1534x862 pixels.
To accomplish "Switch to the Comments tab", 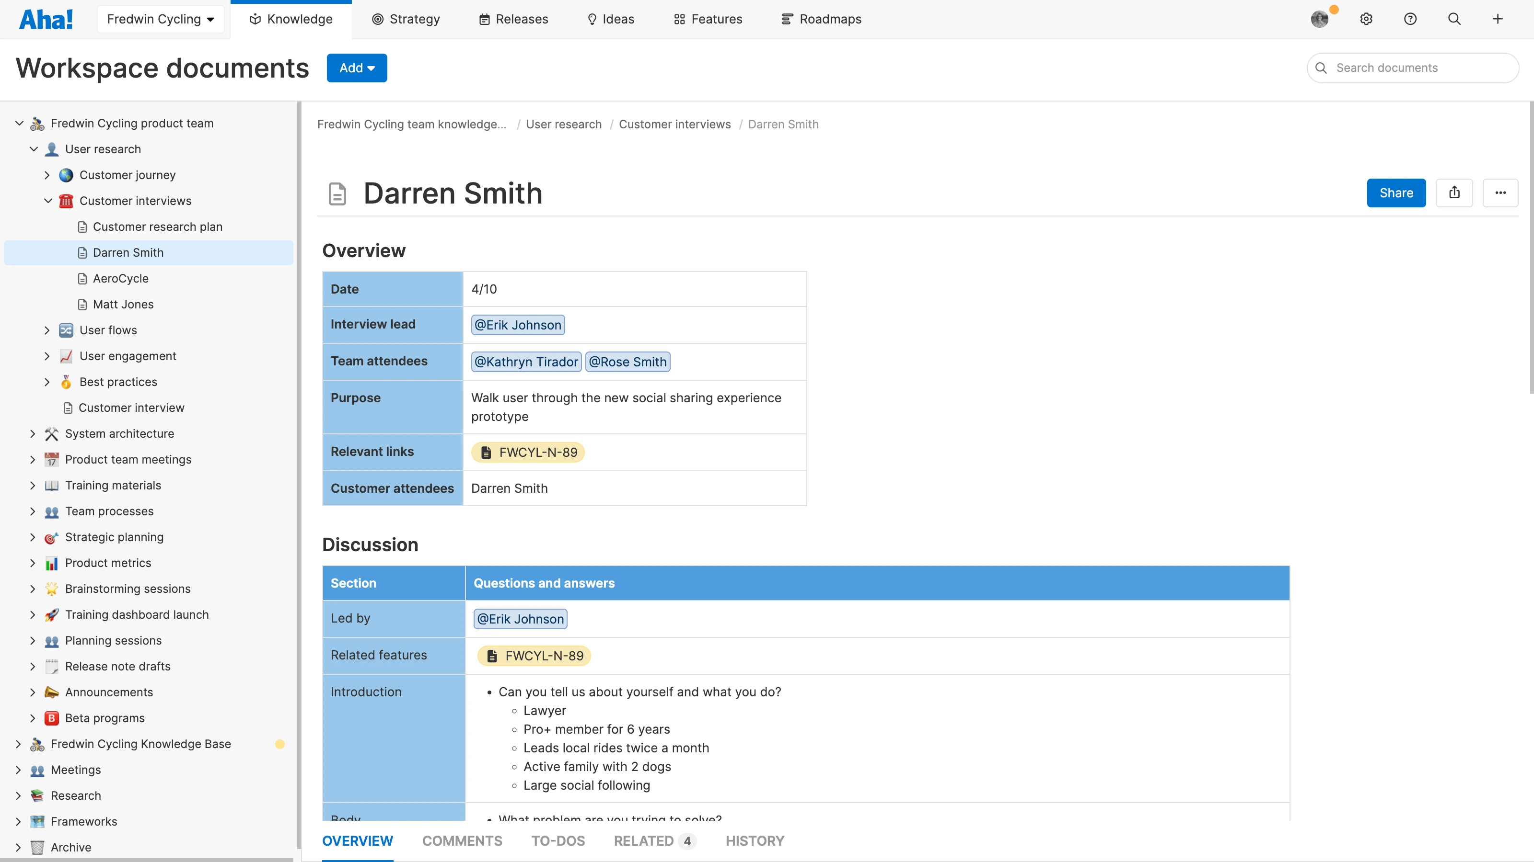I will [x=462, y=840].
